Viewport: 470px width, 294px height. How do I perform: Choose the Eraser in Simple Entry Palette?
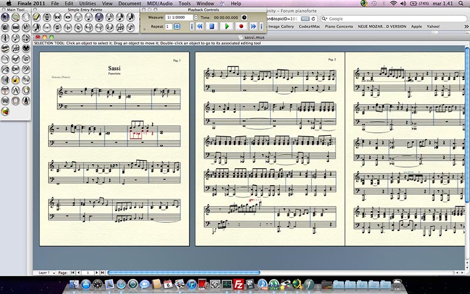(x=36, y=17)
